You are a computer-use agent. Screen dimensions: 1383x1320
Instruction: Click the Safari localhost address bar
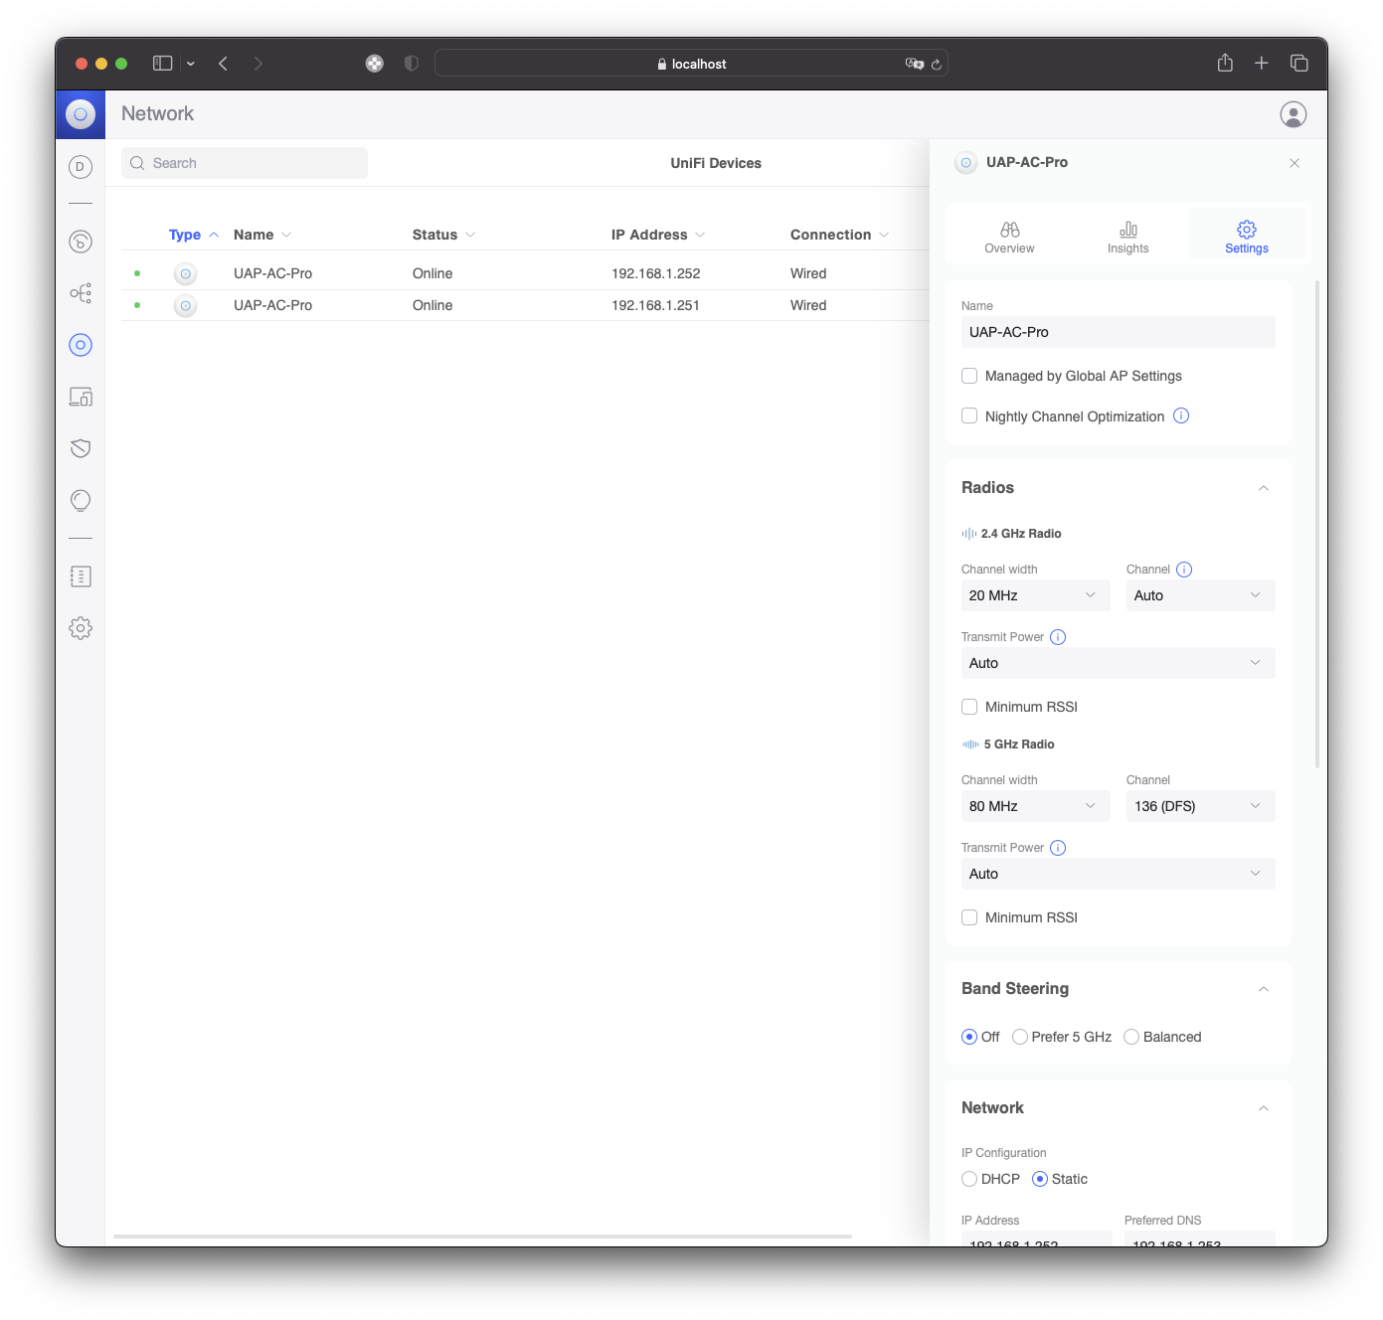click(x=691, y=64)
